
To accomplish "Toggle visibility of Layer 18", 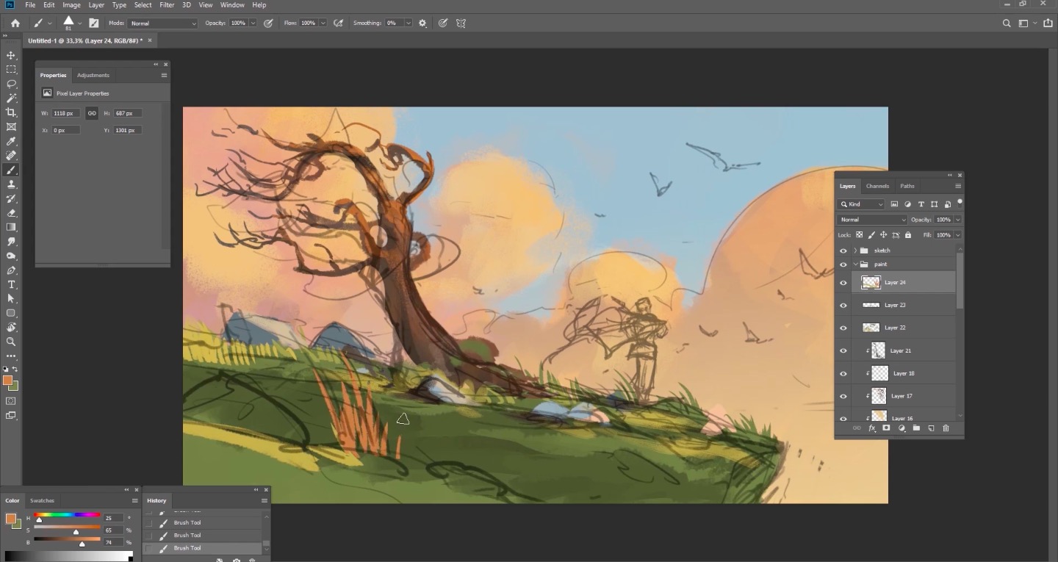I will 843,373.
